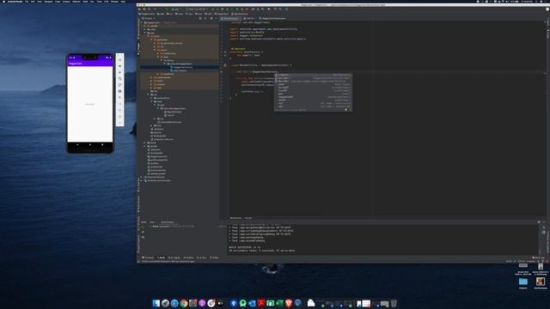Open emulator extended controls (three dots)

[x=120, y=123]
